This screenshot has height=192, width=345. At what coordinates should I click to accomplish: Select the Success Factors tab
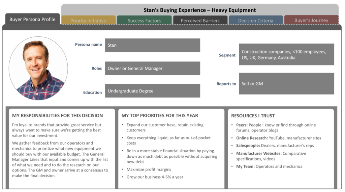(144, 20)
